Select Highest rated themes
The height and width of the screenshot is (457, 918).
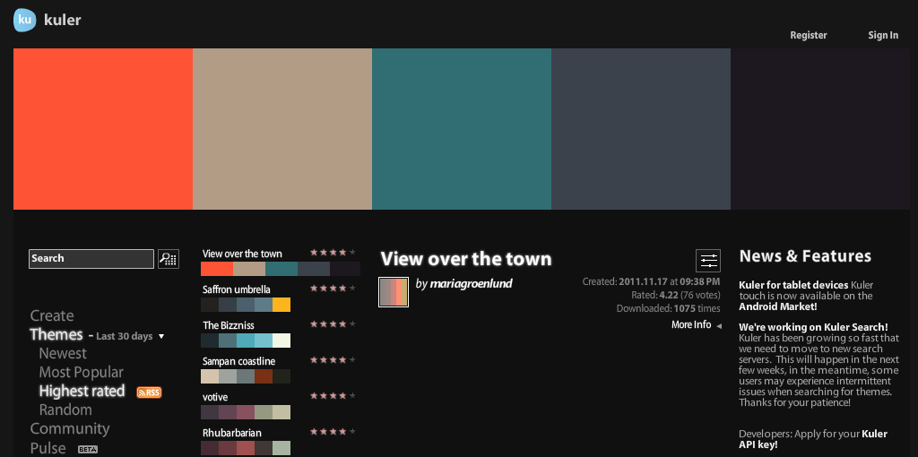tap(82, 391)
